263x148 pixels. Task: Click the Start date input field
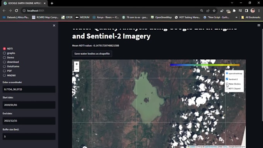pyautogui.click(x=29, y=105)
